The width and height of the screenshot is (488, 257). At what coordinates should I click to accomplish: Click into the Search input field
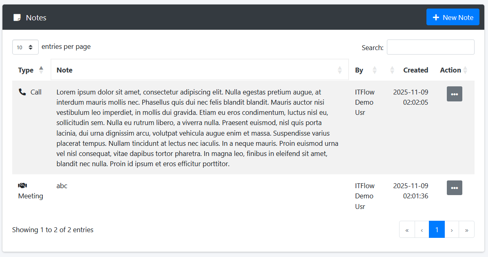point(430,47)
